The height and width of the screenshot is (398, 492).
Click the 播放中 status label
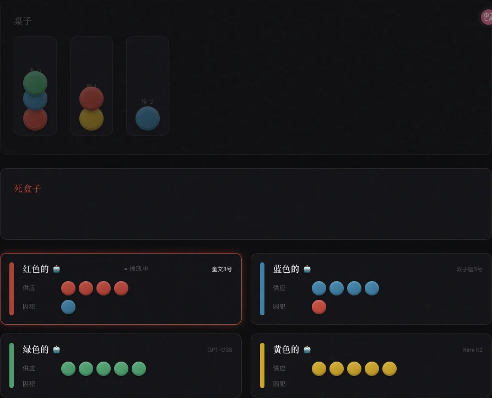(x=138, y=269)
